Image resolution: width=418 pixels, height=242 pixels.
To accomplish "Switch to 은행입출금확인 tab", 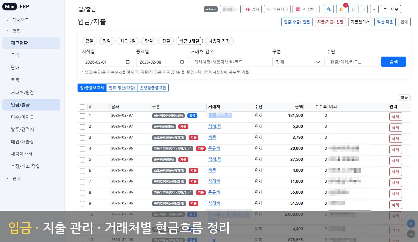I will [x=153, y=88].
